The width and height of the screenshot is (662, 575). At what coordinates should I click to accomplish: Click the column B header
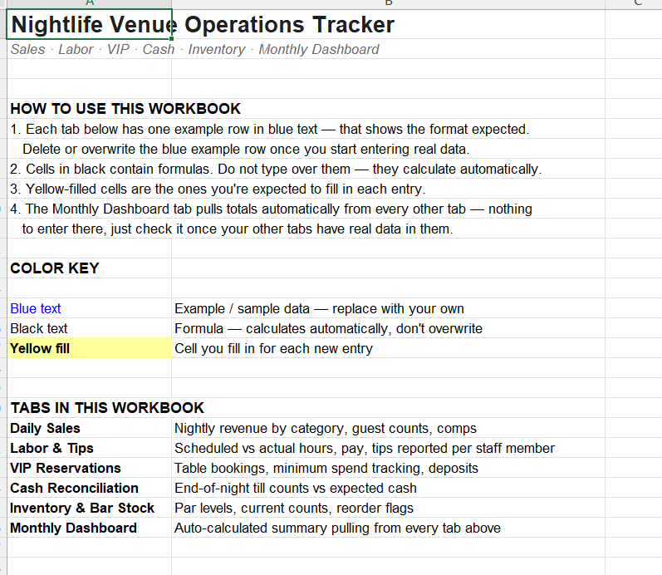(388, 3)
